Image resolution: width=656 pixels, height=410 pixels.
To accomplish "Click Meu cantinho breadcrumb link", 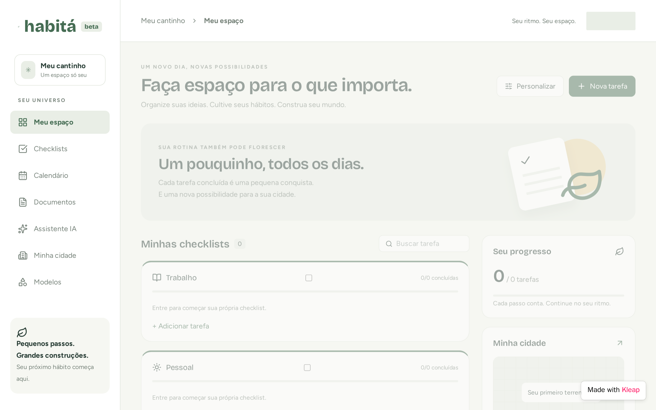I will tap(163, 21).
